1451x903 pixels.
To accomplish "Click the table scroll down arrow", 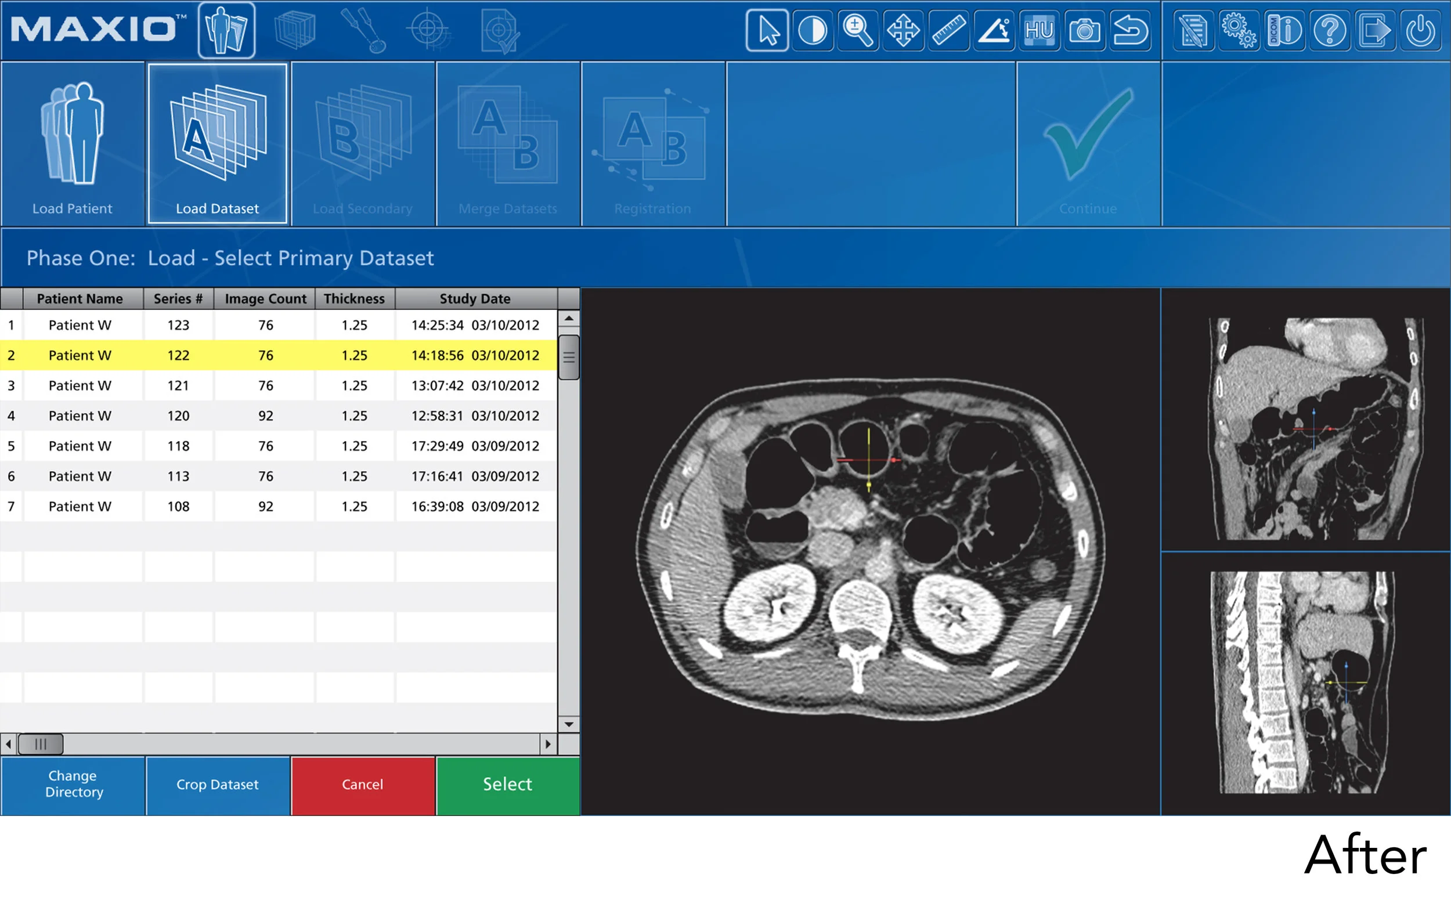I will [569, 724].
